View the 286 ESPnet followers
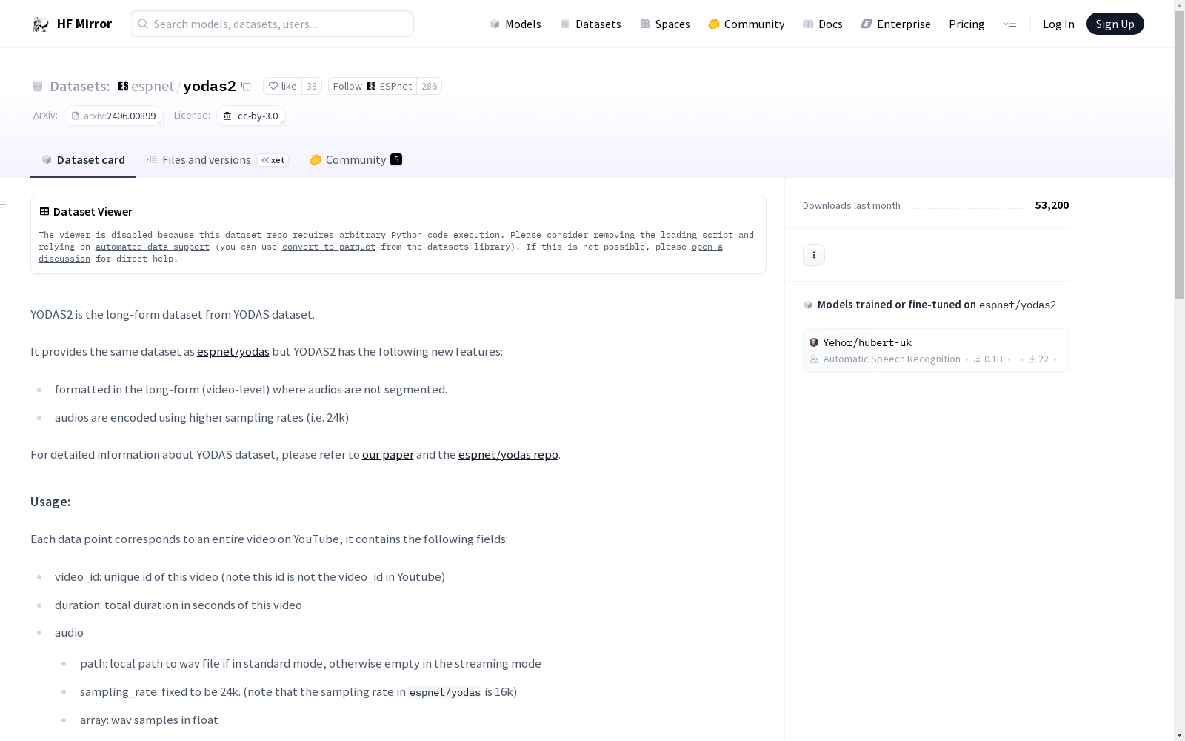1185x741 pixels. pos(430,86)
